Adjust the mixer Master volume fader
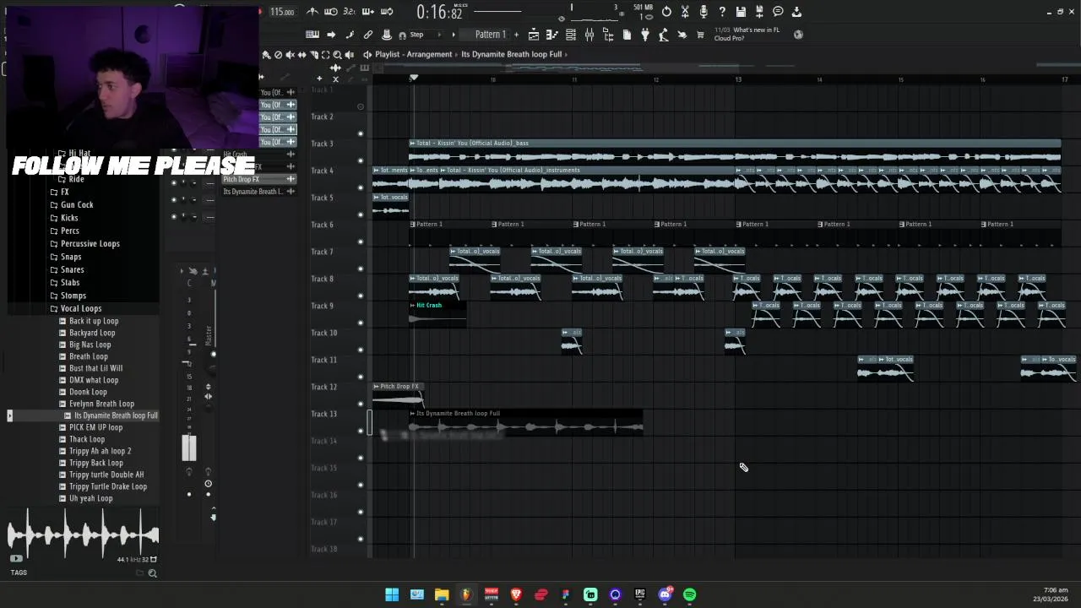Viewport: 1081px width, 608px height. [189, 448]
